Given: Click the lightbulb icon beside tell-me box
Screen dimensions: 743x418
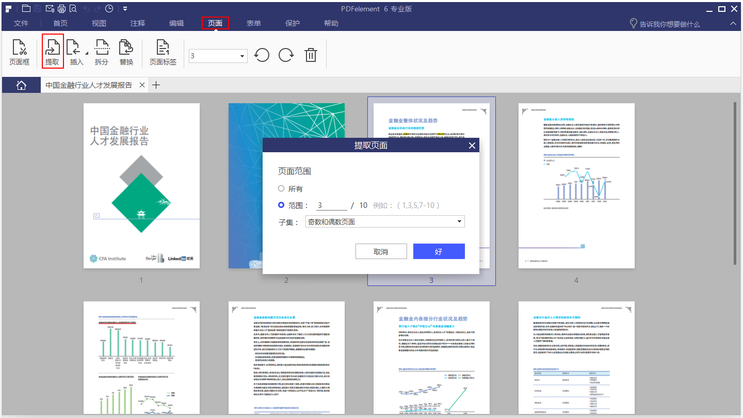Looking at the screenshot, I should coord(634,24).
